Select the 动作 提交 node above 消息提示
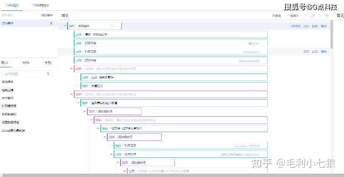Viewport: 344px width, 177px height. coord(174,77)
